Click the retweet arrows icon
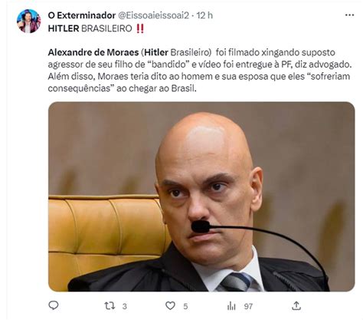The width and height of the screenshot is (363, 320). pos(110,305)
